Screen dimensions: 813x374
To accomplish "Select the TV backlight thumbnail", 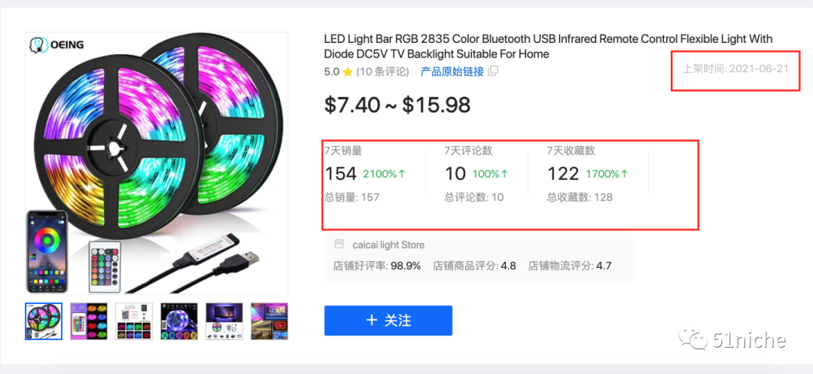I will [224, 321].
